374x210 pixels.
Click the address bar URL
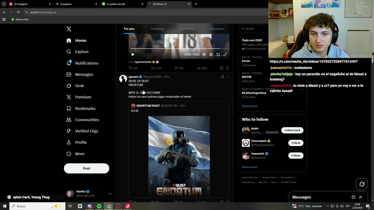[44, 12]
